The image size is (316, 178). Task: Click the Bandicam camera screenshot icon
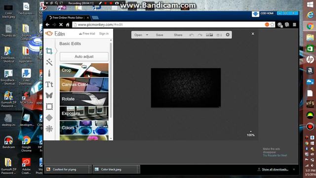click(117, 3)
